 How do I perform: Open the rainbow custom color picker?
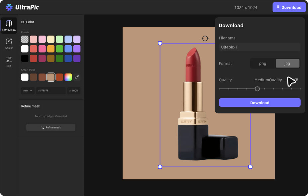tap(68, 77)
